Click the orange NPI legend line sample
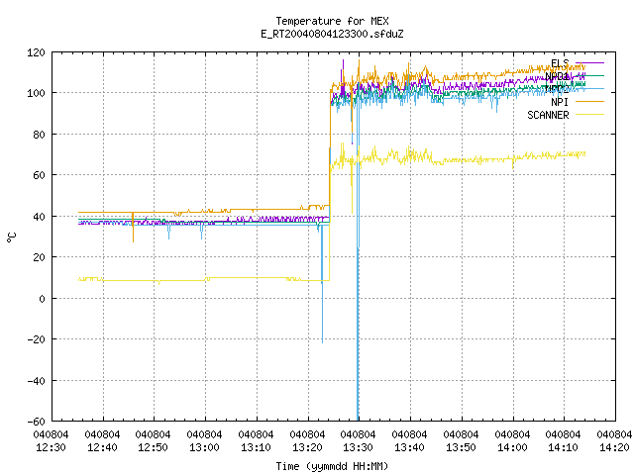 (589, 102)
